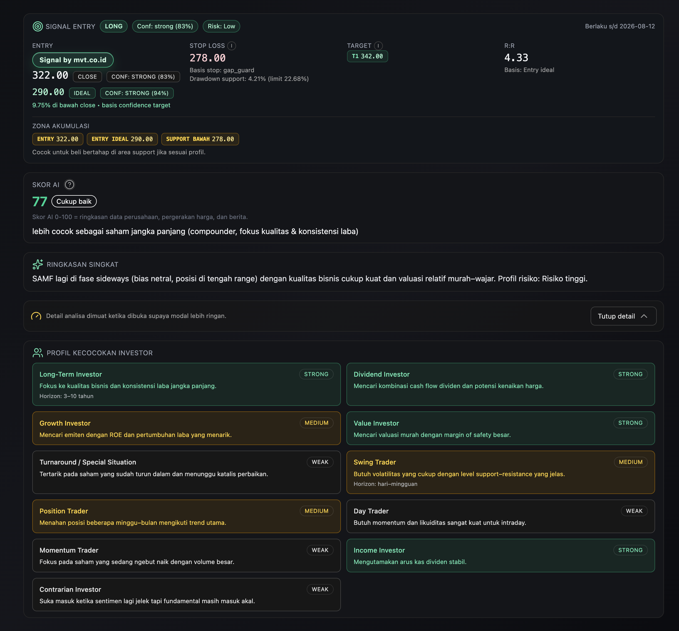Click the Cukup baik score label
The image size is (679, 631).
click(74, 202)
